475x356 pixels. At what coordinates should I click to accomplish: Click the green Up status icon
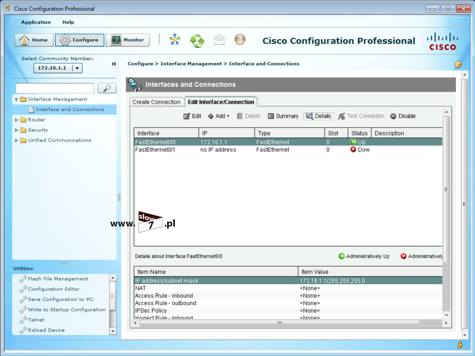(x=353, y=142)
